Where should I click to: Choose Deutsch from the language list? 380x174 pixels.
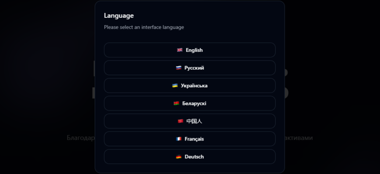click(x=190, y=157)
